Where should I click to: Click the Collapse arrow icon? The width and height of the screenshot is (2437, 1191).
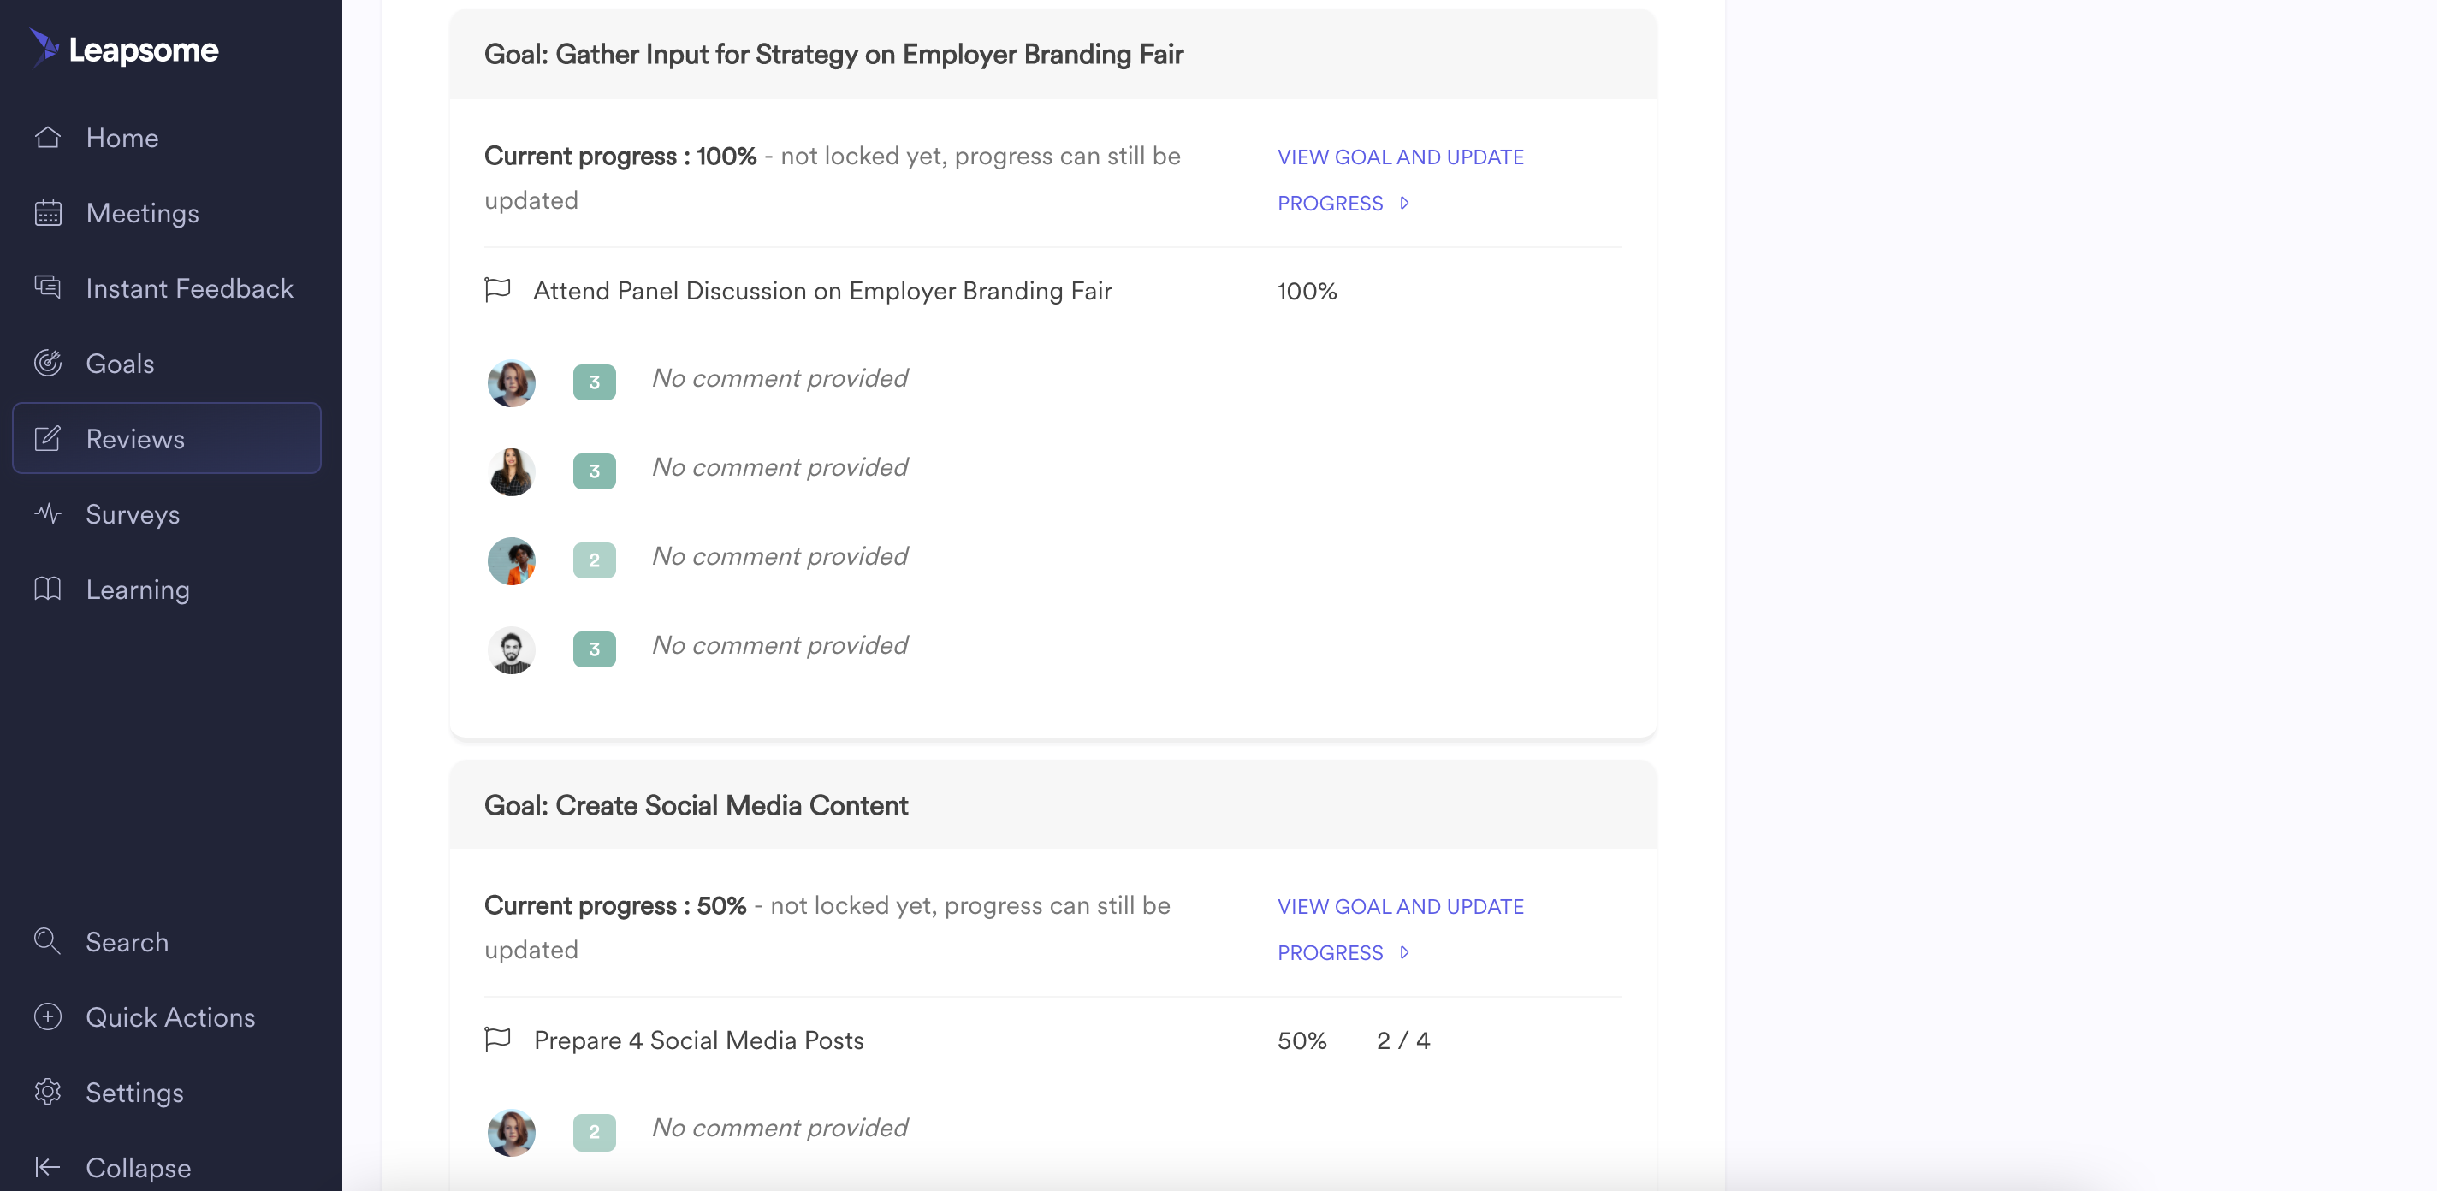47,1167
